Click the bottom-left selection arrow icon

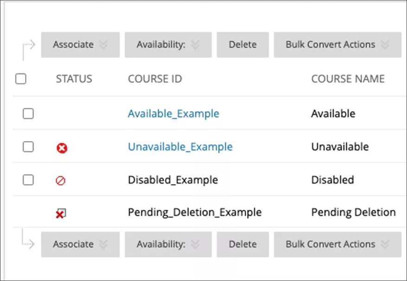(29, 244)
